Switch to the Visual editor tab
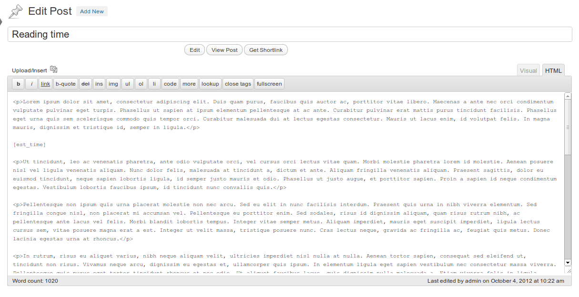The width and height of the screenshot is (579, 297). 528,70
